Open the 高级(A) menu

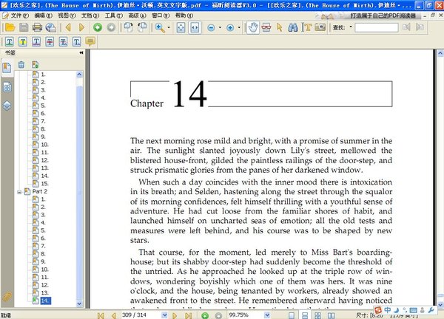138,16
